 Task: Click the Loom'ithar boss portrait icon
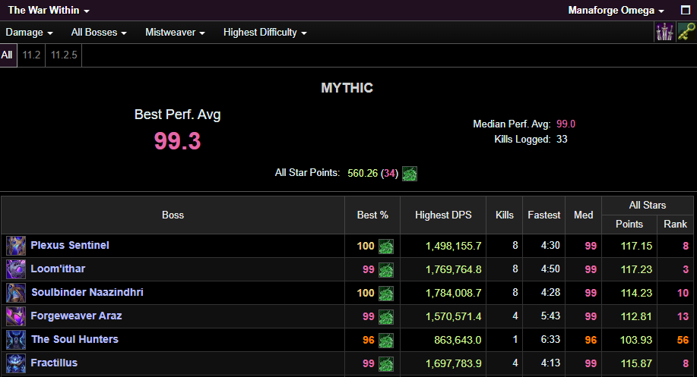coord(16,269)
